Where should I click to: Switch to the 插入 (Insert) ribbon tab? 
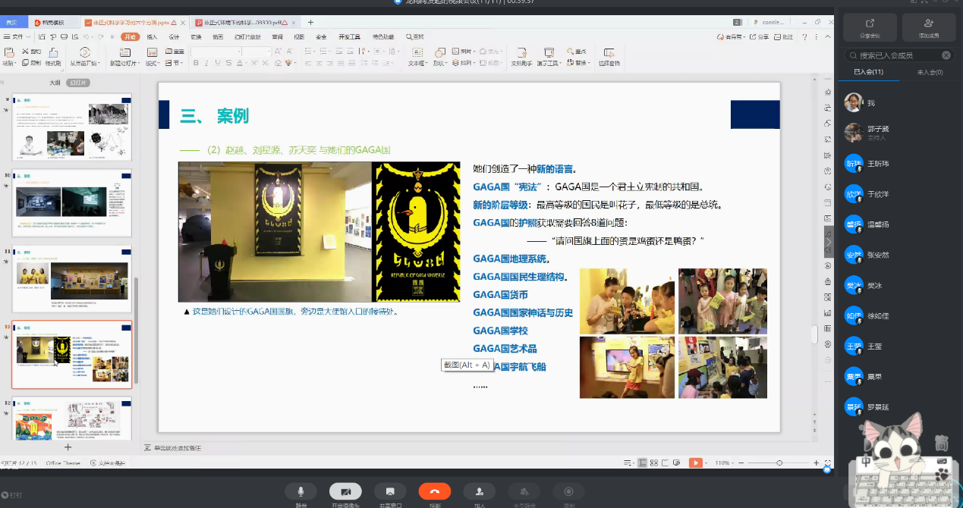pos(152,36)
